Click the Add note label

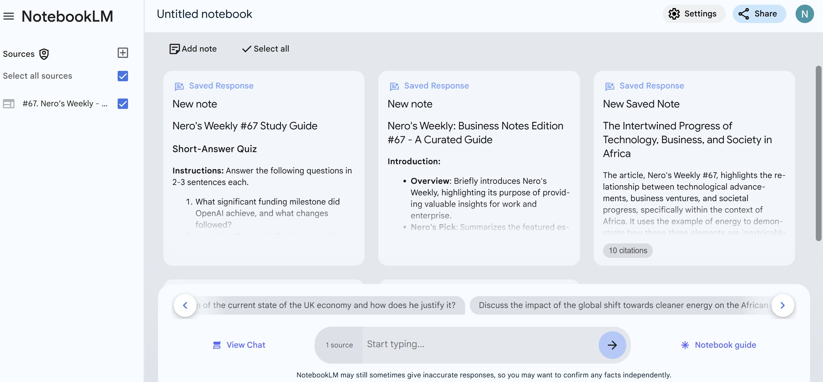199,49
